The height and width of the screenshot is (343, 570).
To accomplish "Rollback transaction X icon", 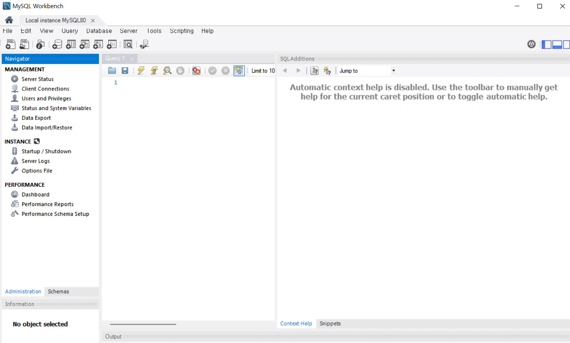I will point(226,71).
